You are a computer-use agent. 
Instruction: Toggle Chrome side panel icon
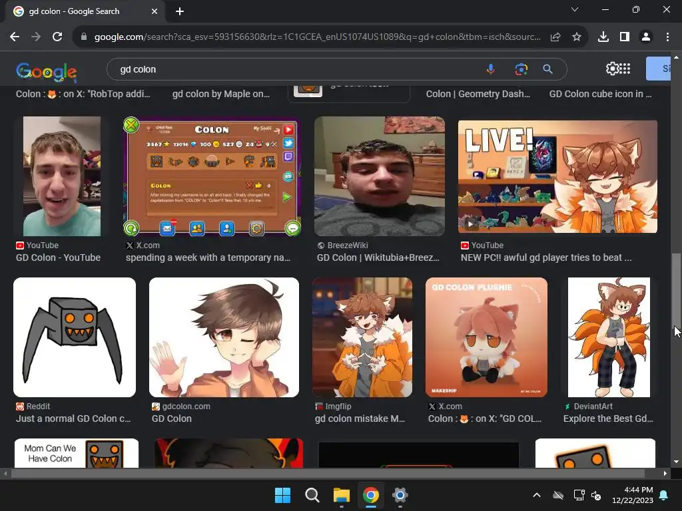click(x=625, y=37)
